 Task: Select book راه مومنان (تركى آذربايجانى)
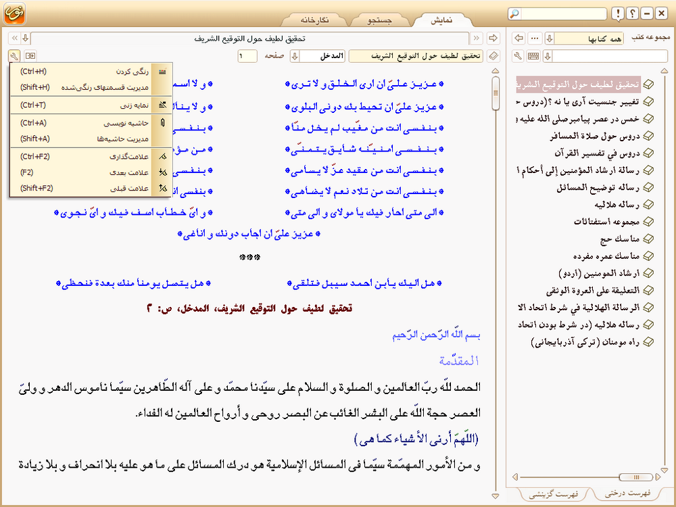coord(585,342)
